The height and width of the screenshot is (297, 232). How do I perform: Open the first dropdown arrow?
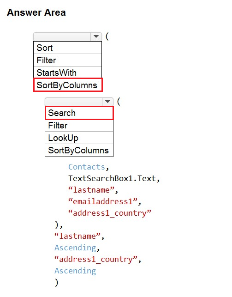(96, 36)
